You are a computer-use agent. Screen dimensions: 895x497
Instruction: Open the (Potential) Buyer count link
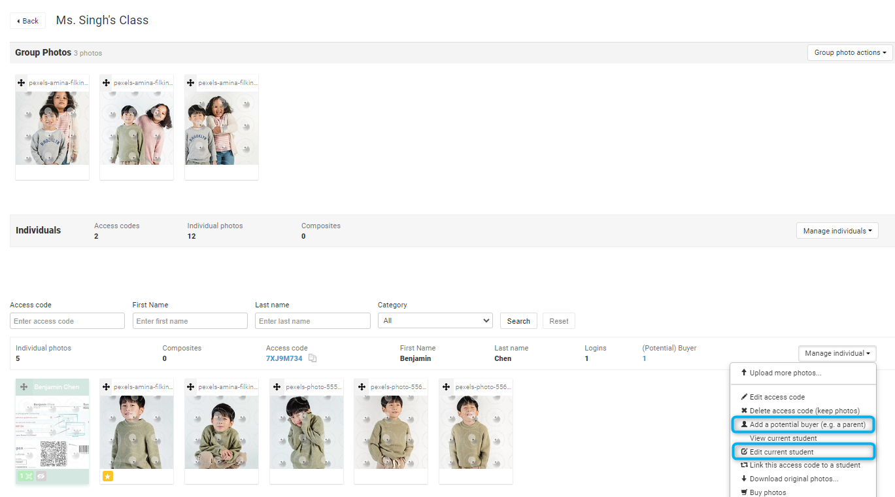(x=644, y=358)
